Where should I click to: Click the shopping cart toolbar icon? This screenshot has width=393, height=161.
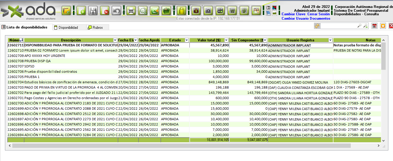tap(232, 11)
